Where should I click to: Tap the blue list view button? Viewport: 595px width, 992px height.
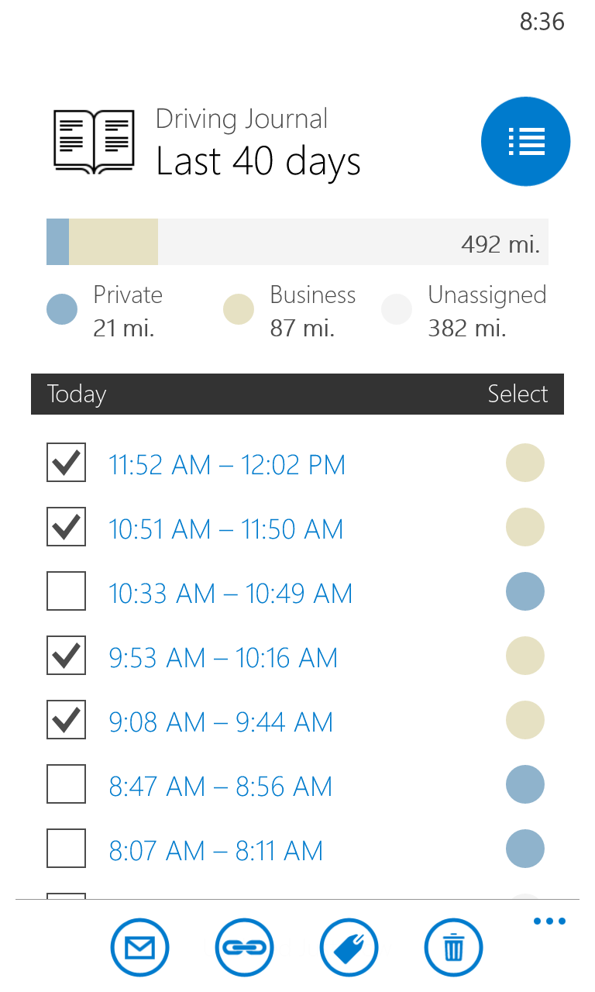[x=525, y=142]
